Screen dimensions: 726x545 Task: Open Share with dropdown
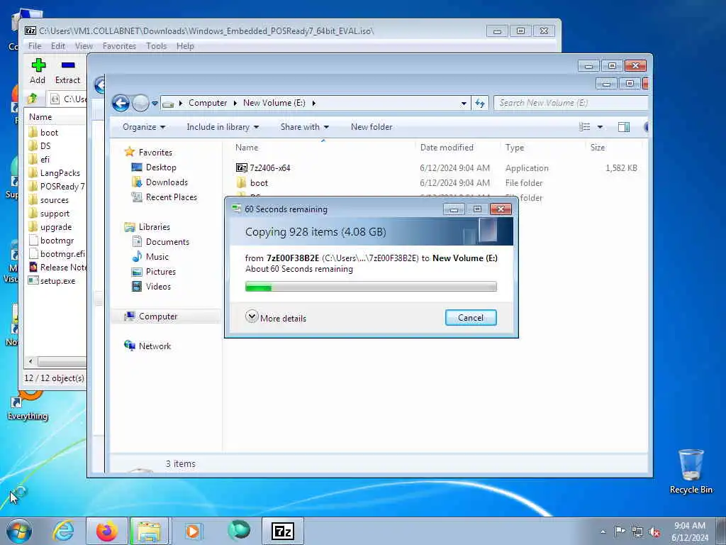(305, 127)
